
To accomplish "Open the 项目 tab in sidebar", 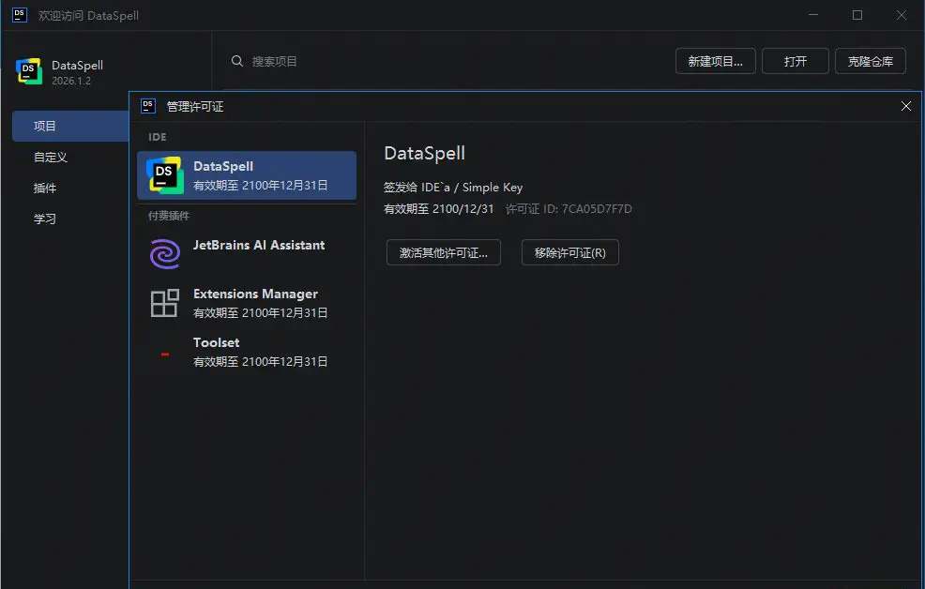I will 70,127.
